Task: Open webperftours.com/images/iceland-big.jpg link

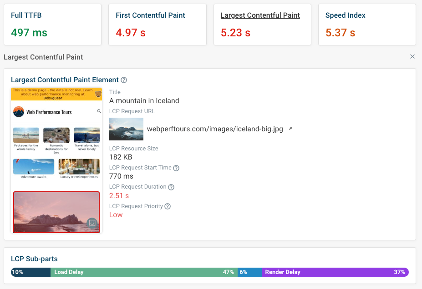Action: pyautogui.click(x=215, y=129)
